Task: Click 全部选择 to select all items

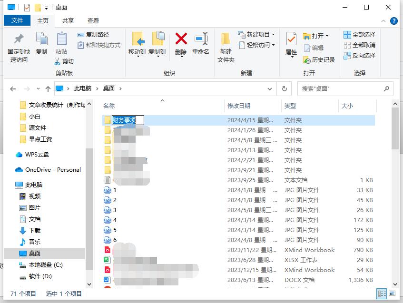Action: coord(360,35)
